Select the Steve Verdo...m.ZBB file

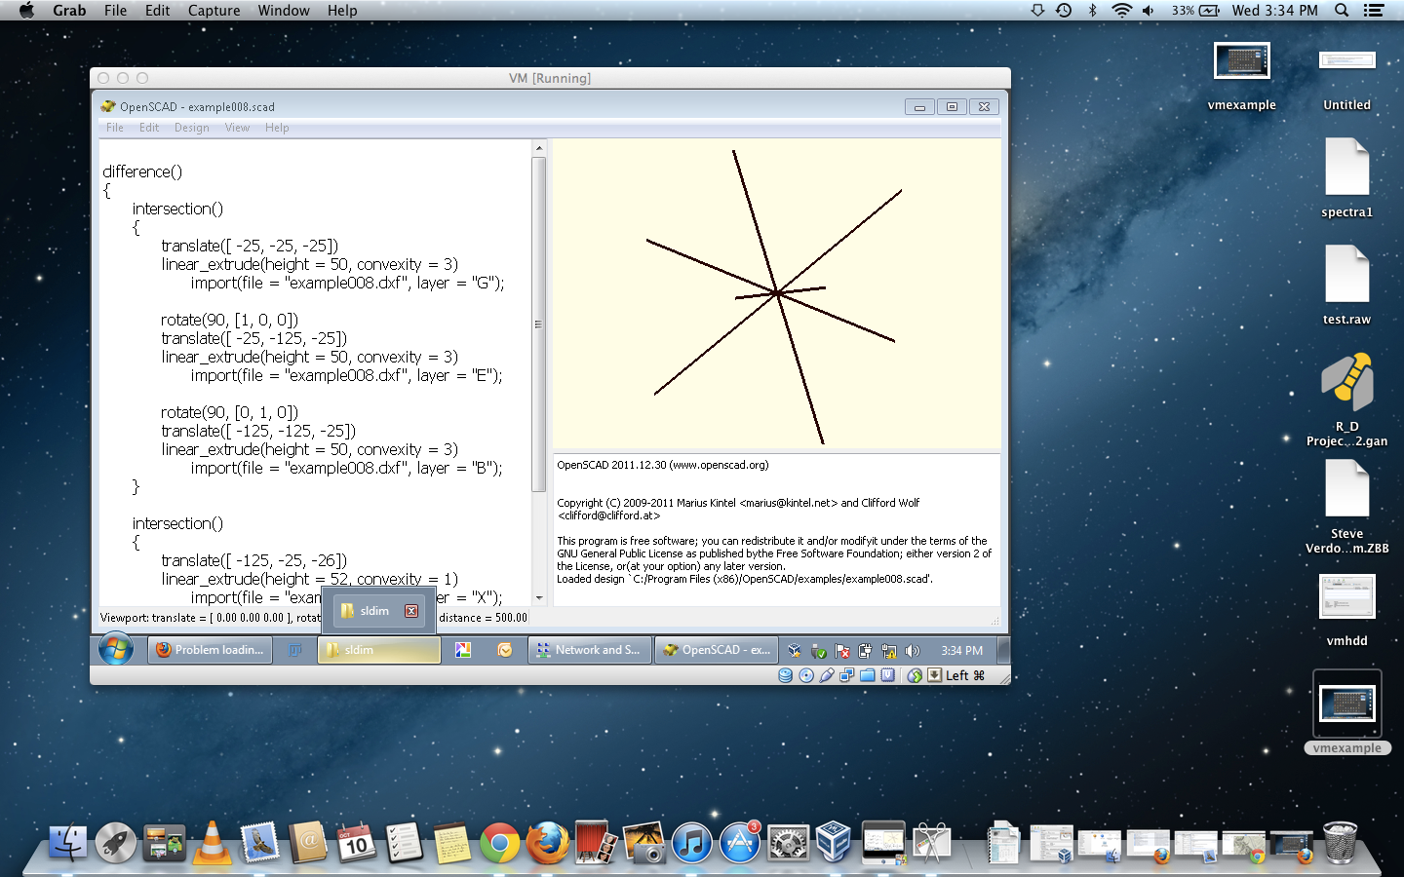click(1346, 507)
